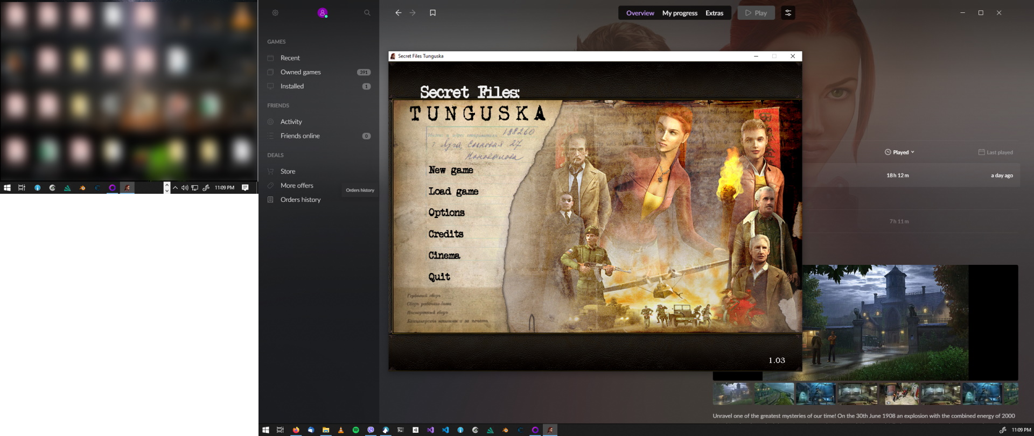The height and width of the screenshot is (436, 1034).
Task: Switch to the My progress tab
Action: 680,13
